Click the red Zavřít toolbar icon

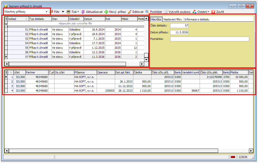(213, 12)
